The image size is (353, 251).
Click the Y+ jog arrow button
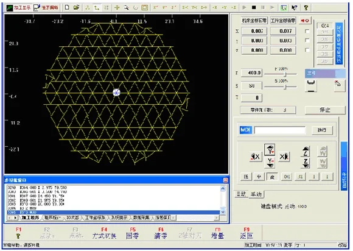click(270, 150)
